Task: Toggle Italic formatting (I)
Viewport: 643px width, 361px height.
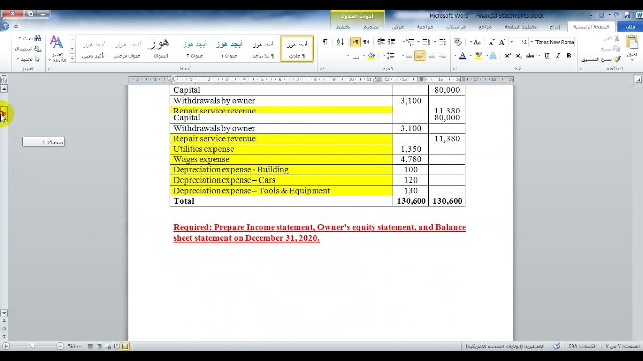Action: click(x=558, y=56)
